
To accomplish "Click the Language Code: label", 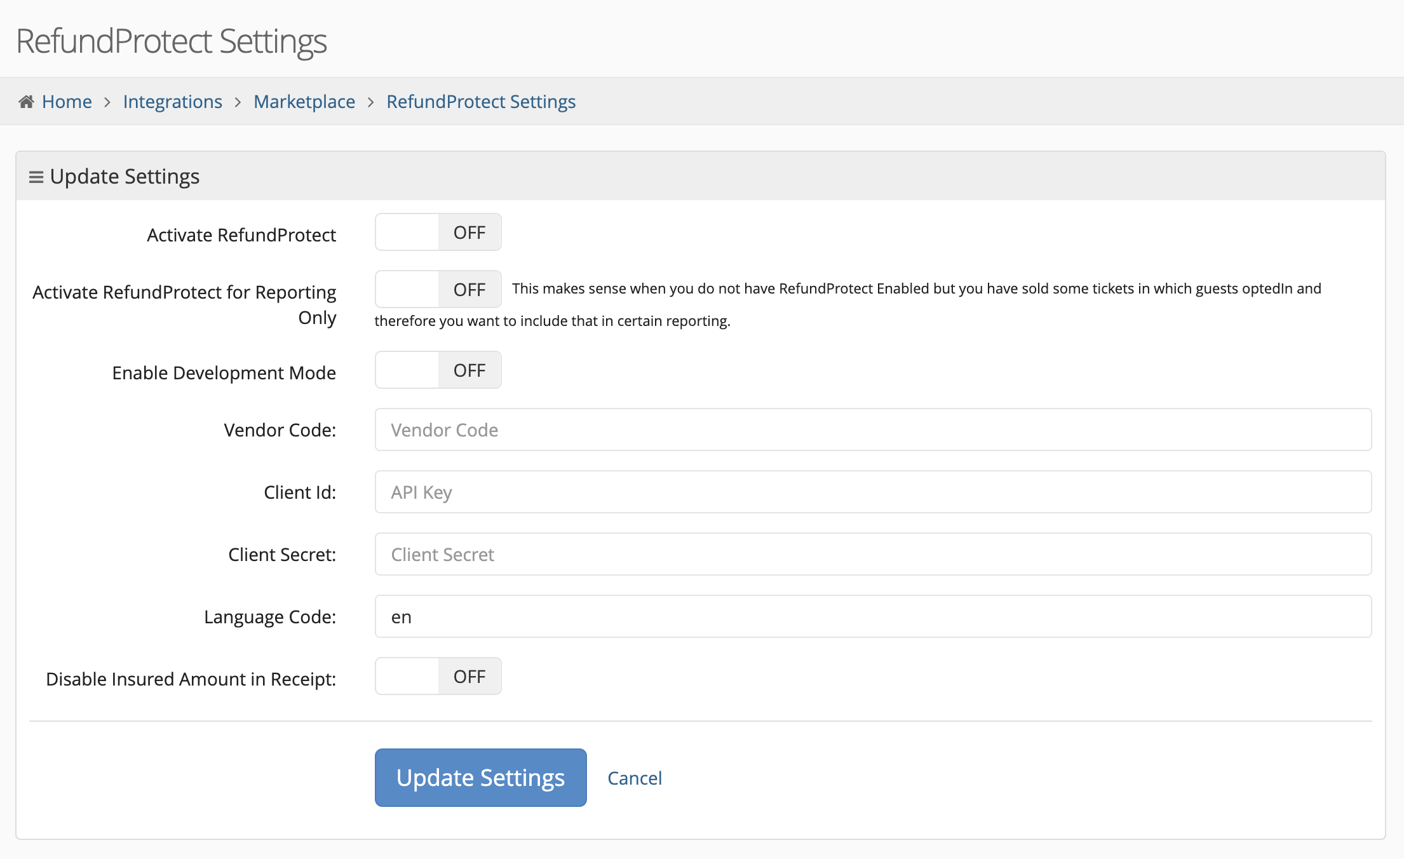I will (x=270, y=617).
